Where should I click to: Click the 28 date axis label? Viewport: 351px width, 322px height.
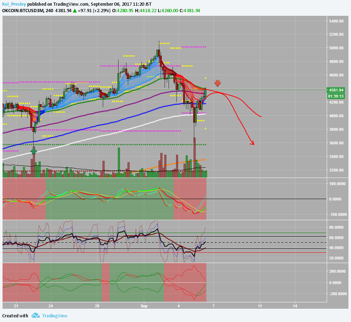pos(97,306)
